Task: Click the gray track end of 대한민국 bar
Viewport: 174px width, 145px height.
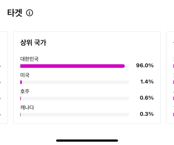Action: pos(127,66)
